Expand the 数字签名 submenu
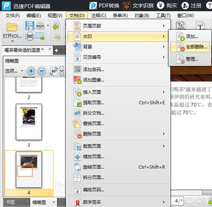Screen dimensions: 212x207 point(118,202)
